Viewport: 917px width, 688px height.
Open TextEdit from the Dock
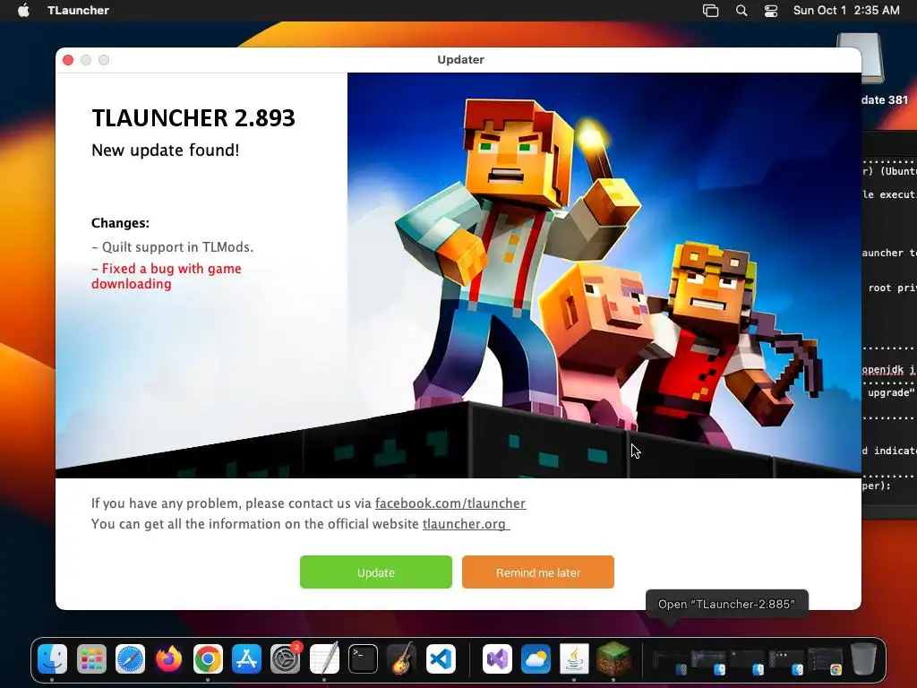coord(324,659)
